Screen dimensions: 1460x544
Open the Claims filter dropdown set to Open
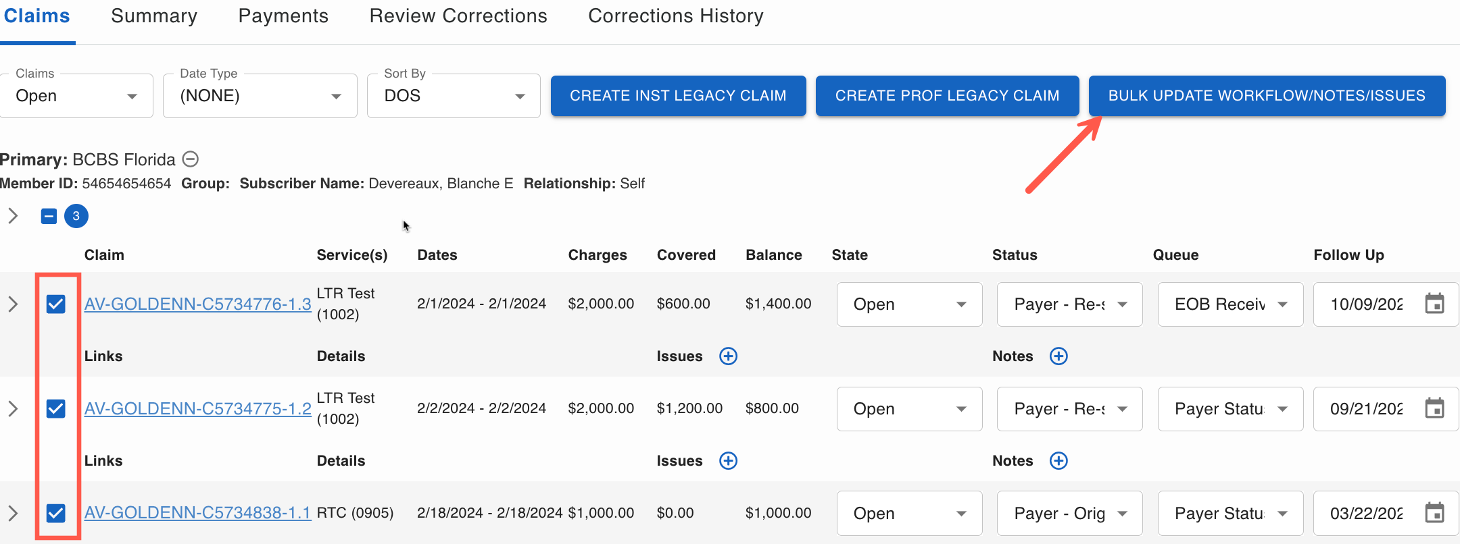click(x=76, y=96)
